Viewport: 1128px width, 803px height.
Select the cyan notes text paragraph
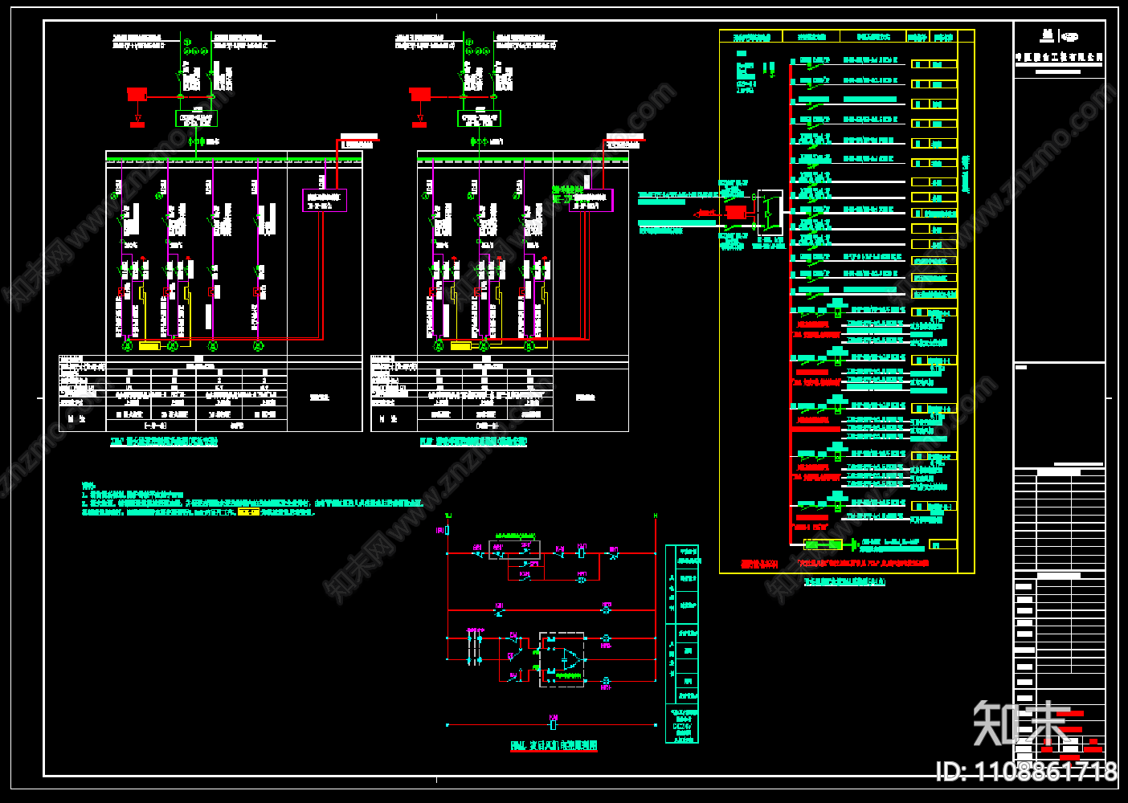pos(252,503)
